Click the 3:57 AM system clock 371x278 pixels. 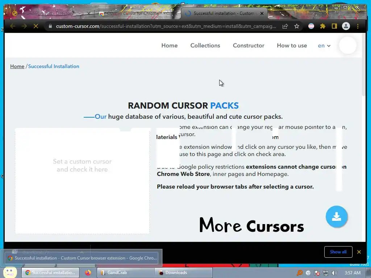click(x=353, y=273)
